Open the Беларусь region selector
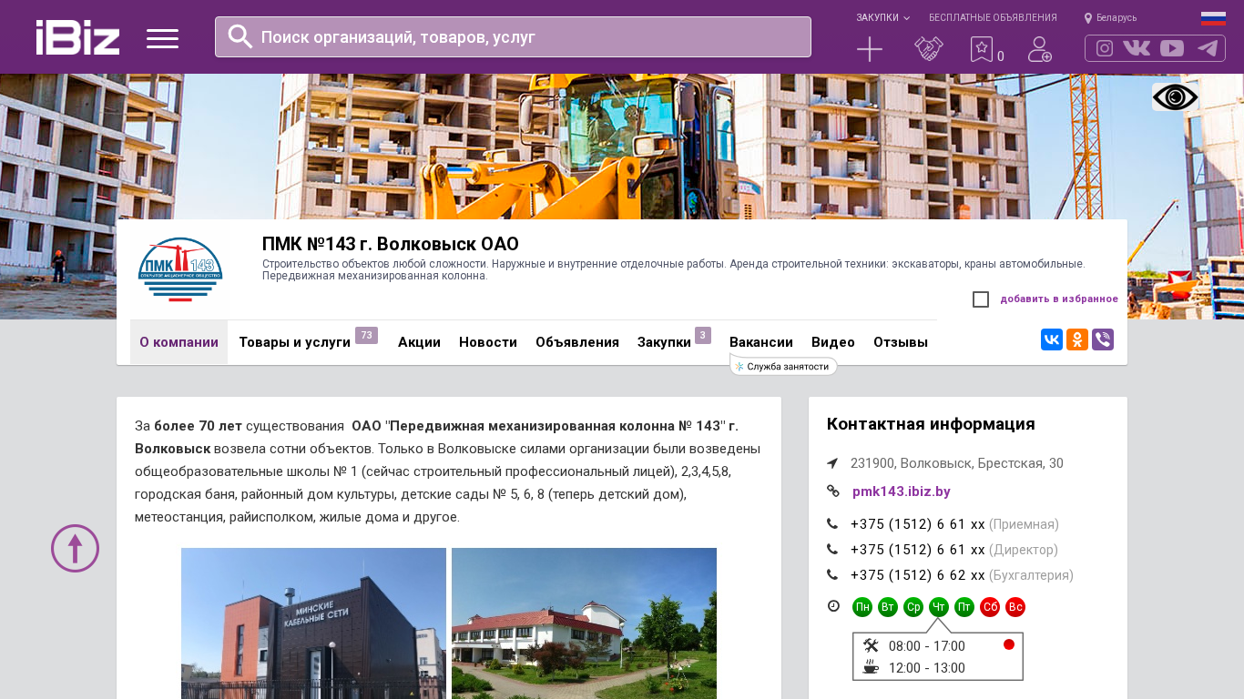The image size is (1244, 699). [1117, 18]
